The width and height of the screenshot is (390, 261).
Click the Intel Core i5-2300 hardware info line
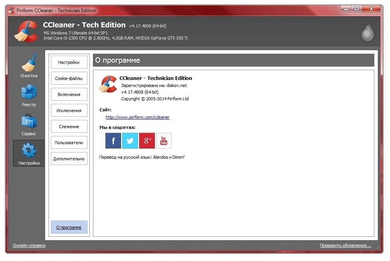(115, 38)
